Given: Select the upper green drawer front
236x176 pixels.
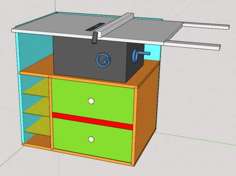Looking at the screenshot, I should pos(93,101).
